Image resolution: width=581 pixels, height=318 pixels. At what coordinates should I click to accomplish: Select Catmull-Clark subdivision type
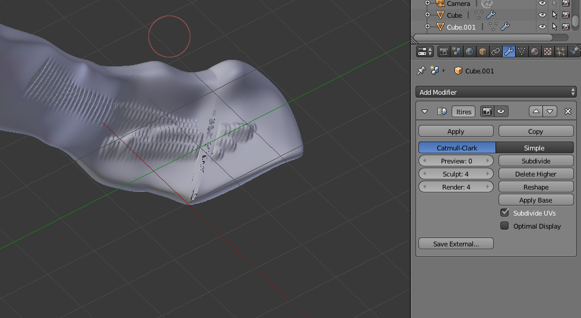coord(457,147)
